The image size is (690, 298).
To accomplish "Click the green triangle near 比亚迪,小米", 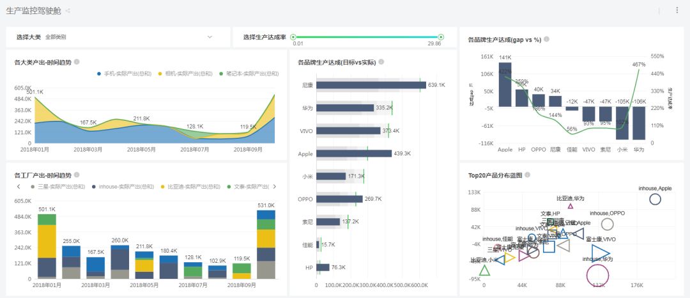I will 484,270.
